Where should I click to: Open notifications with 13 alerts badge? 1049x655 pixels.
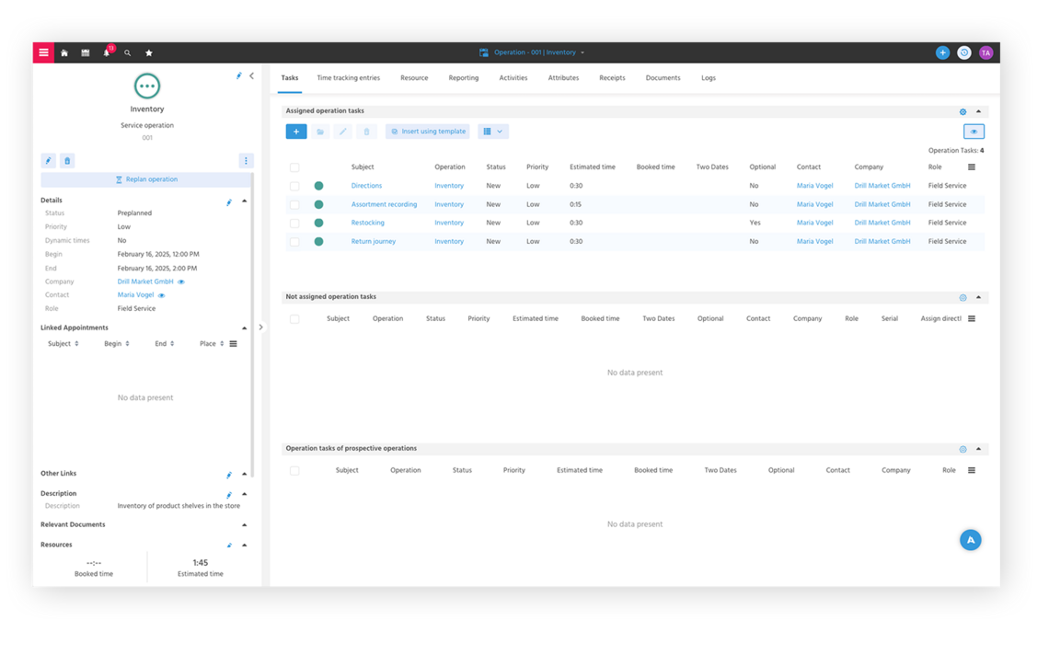point(105,52)
